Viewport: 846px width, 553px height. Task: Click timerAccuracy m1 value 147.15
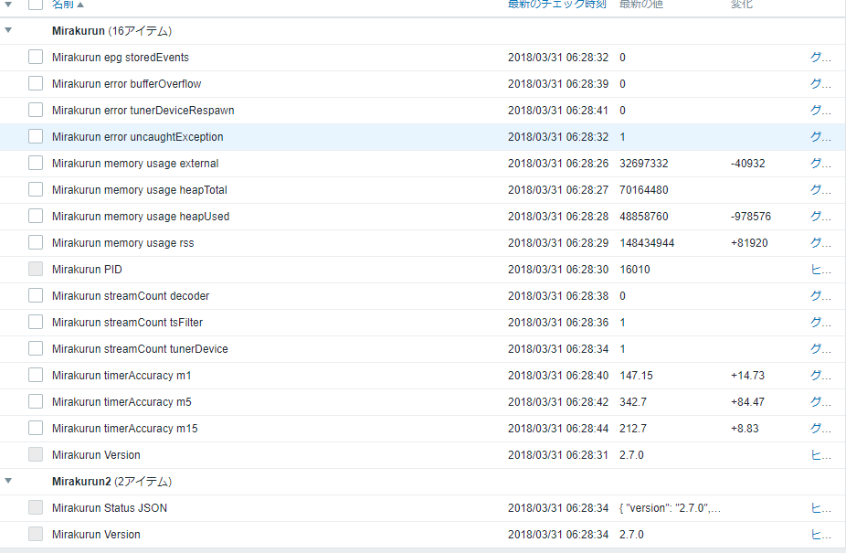click(636, 375)
